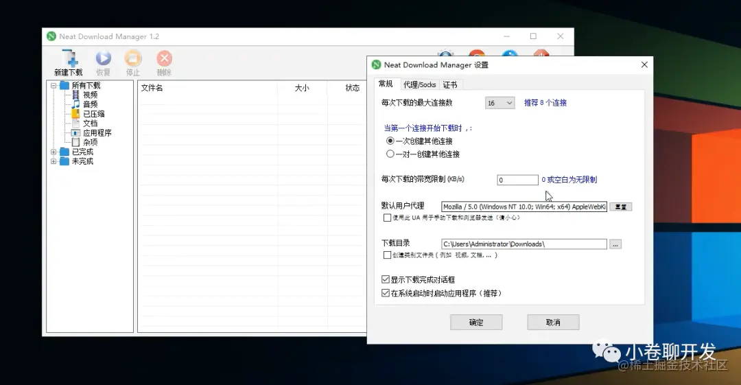Maximize the Neat Download Manager main window

(533, 36)
